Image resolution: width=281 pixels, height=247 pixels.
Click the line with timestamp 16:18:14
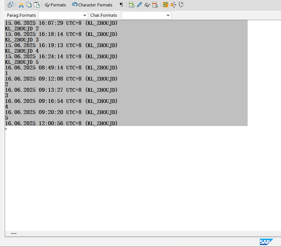[x=61, y=34]
